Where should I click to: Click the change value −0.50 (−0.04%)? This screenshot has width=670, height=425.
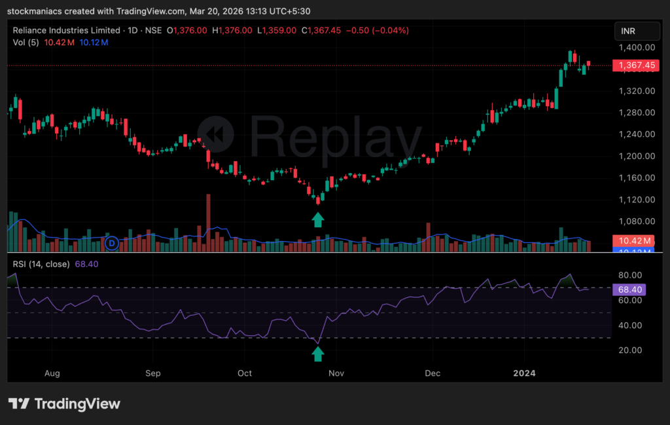click(x=378, y=30)
